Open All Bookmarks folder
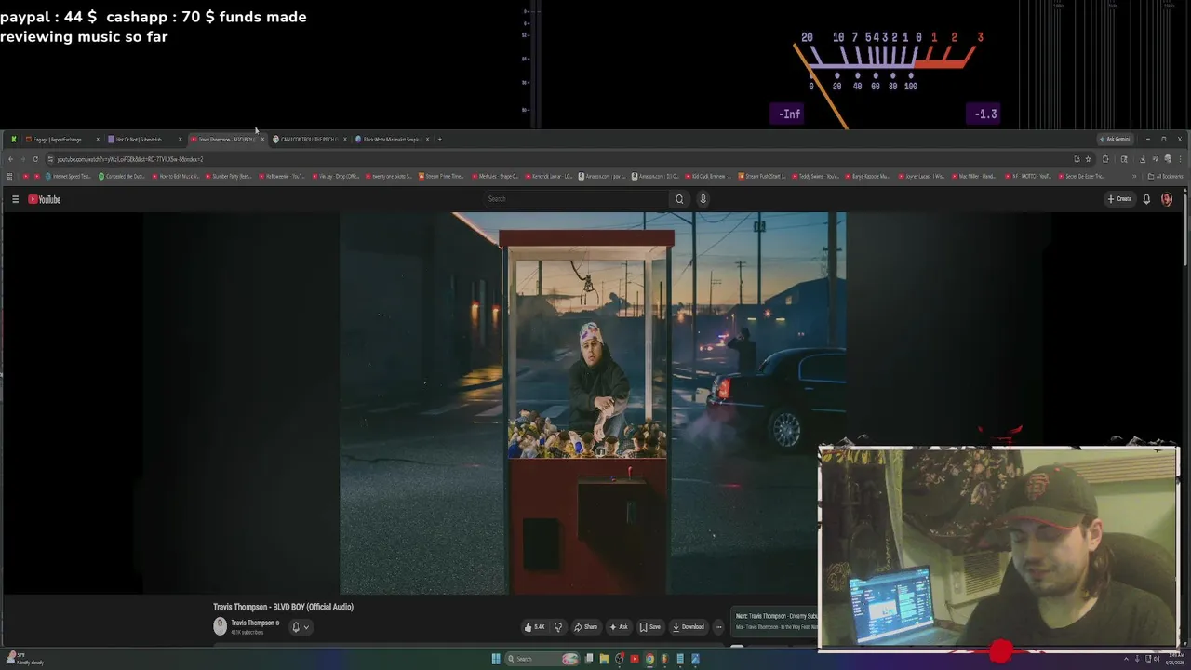This screenshot has width=1191, height=670. coord(1166,176)
